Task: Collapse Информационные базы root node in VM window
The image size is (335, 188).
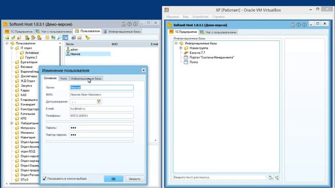Action: tap(176, 43)
